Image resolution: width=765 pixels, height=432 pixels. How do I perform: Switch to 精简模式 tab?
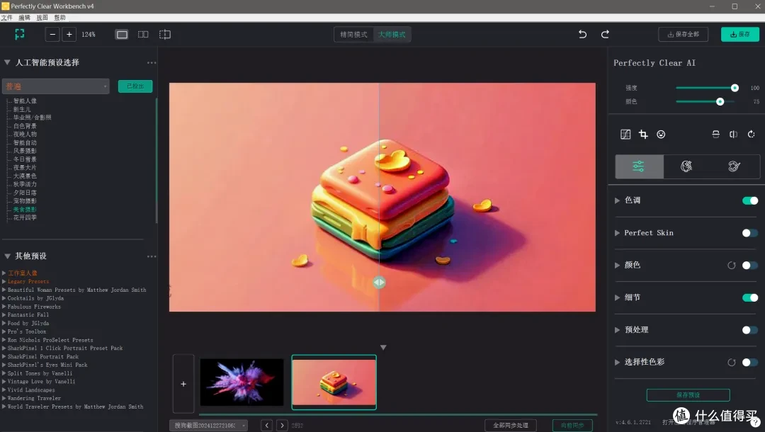coord(353,35)
